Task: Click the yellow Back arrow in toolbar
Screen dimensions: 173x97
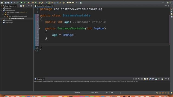Action: 73,3
